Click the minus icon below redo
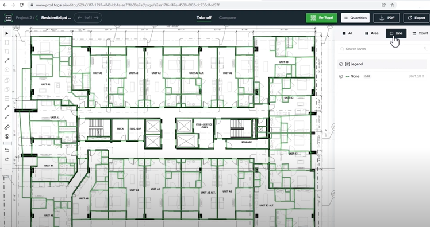 (x=7, y=170)
